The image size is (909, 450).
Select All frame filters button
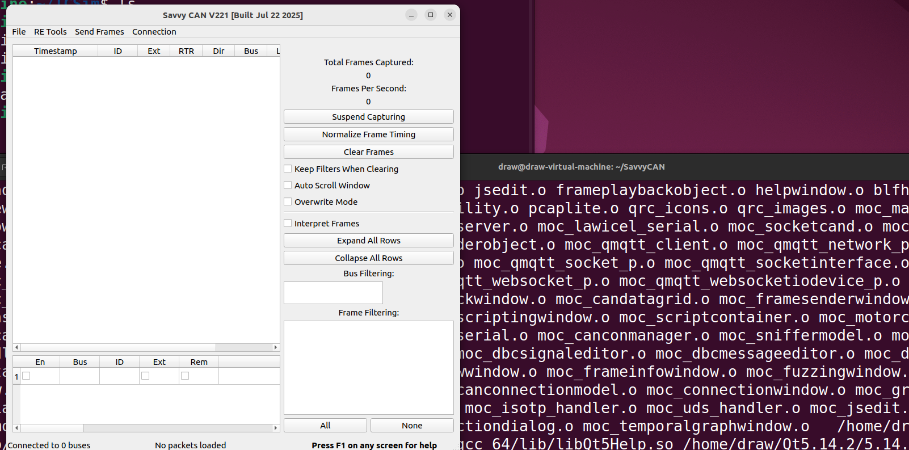(325, 426)
